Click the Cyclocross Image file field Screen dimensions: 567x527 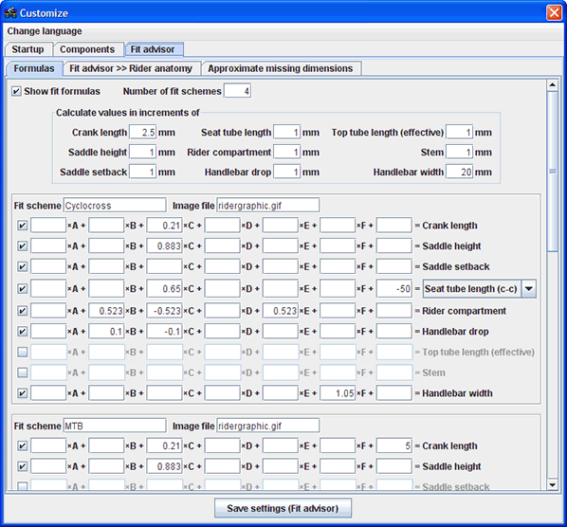pos(268,206)
